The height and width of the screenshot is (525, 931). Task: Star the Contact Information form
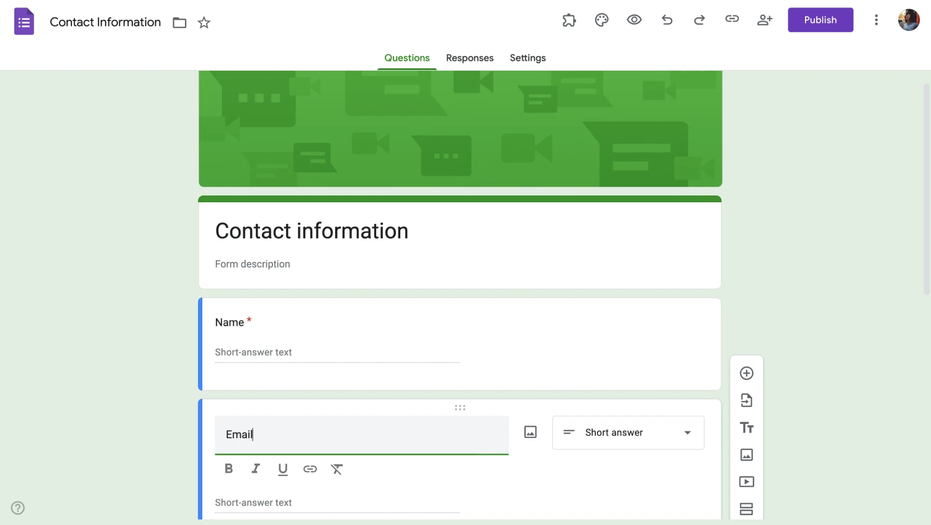coord(204,22)
